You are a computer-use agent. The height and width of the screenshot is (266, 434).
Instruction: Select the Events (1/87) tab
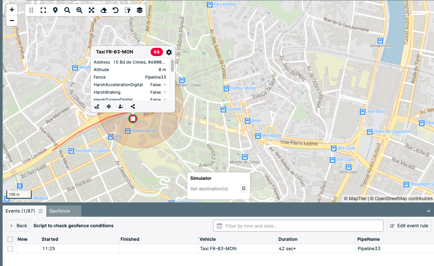[x=20, y=211]
